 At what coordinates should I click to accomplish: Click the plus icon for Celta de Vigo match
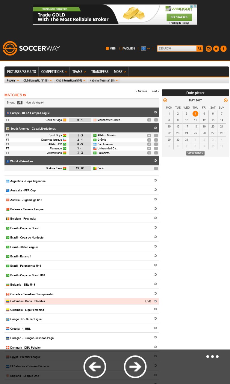pyautogui.click(x=149, y=120)
